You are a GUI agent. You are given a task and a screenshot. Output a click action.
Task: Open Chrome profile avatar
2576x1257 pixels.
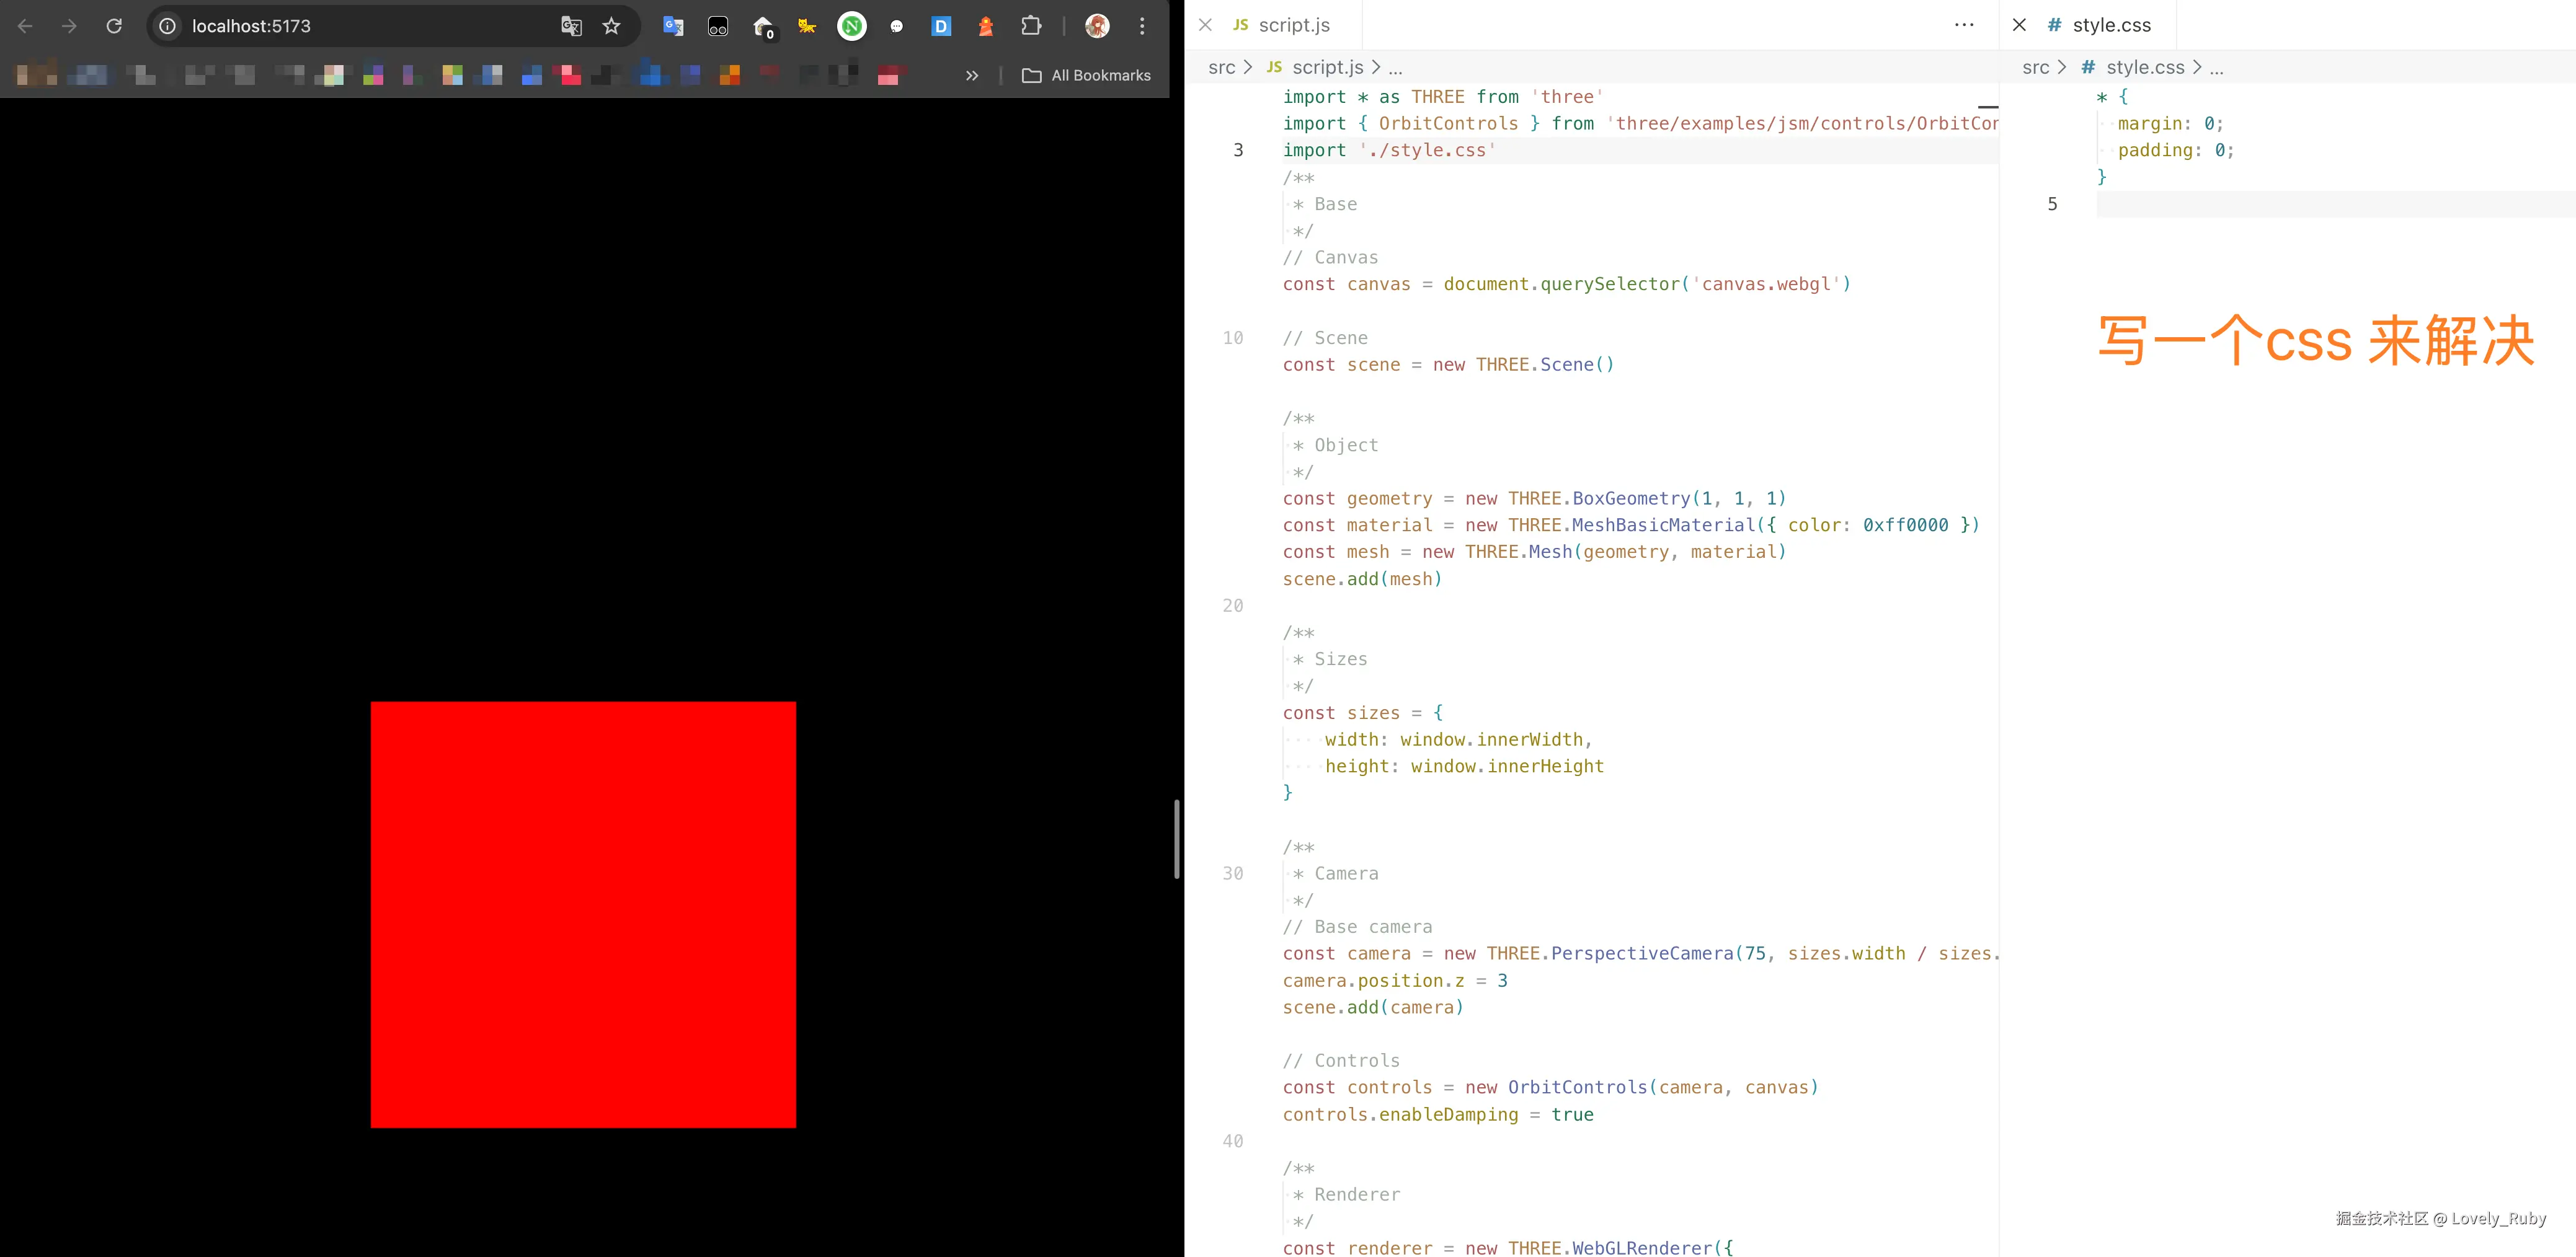tap(1097, 26)
